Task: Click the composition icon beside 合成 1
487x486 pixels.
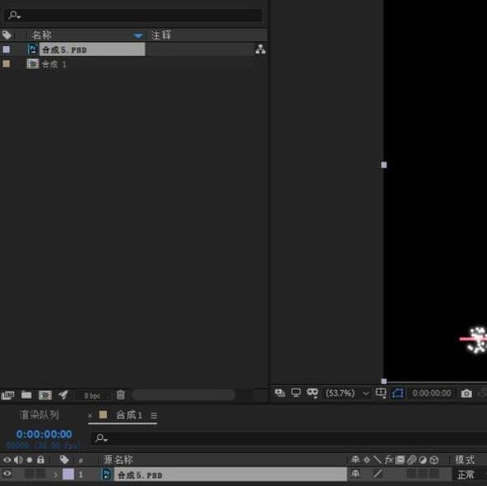Action: point(33,63)
